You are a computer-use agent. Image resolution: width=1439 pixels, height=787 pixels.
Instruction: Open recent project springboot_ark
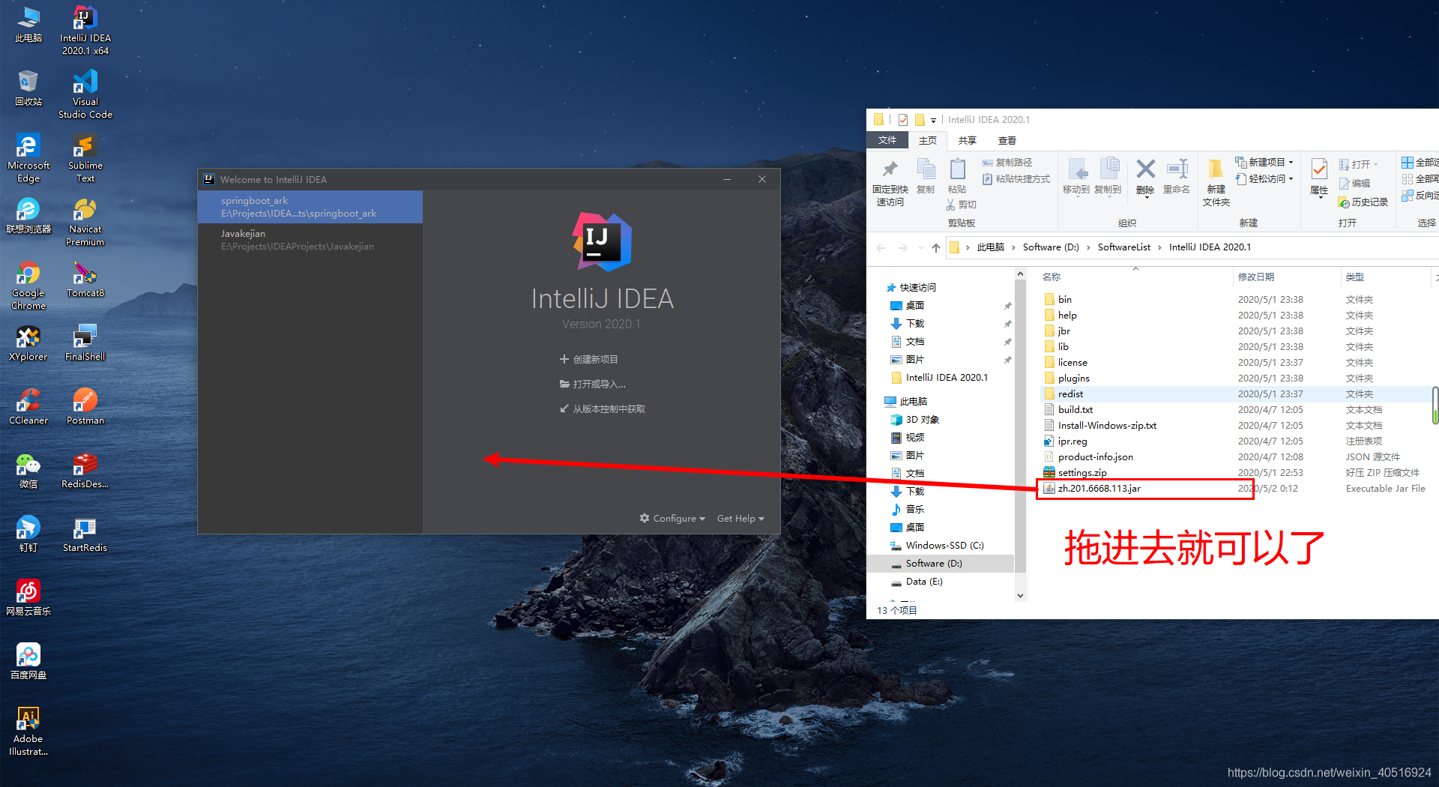point(310,207)
